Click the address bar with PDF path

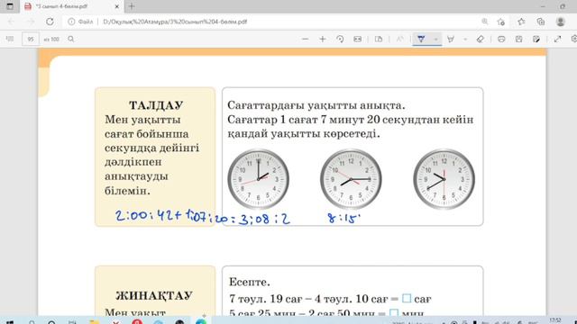click(x=175, y=22)
